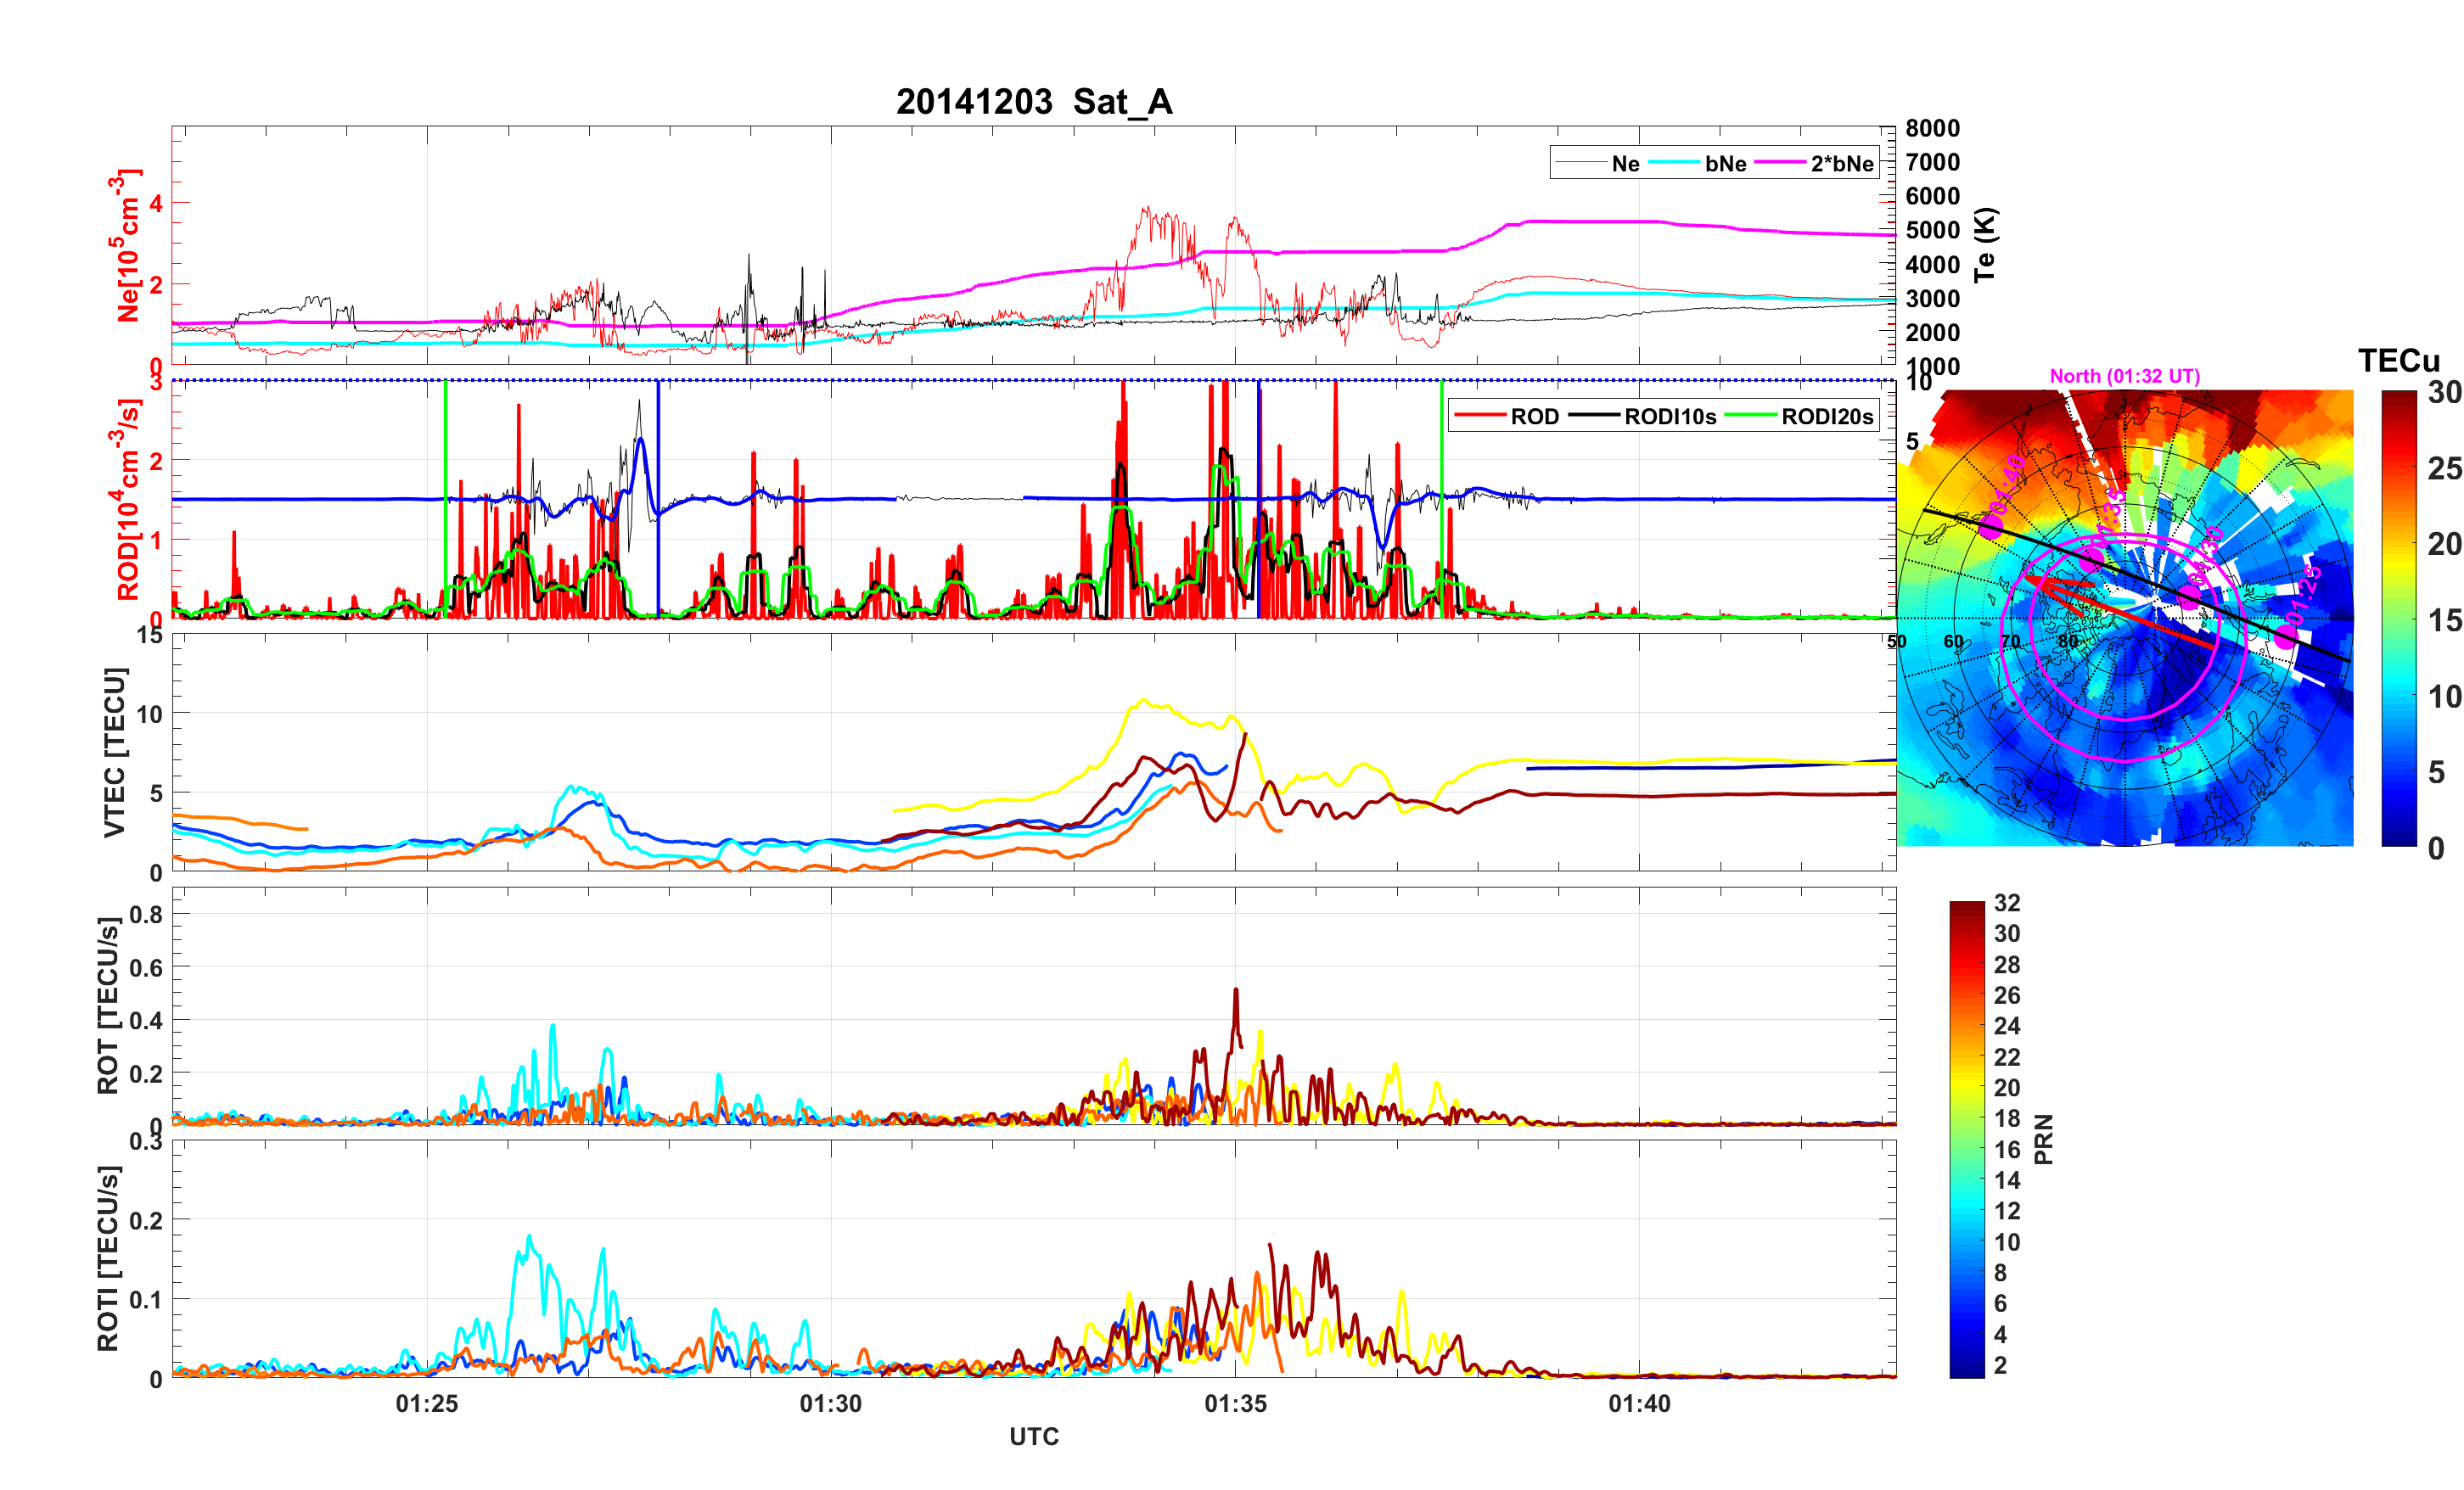Click the cyan bNe legend line
This screenshot has height=1490, width=2464.
(1673, 163)
